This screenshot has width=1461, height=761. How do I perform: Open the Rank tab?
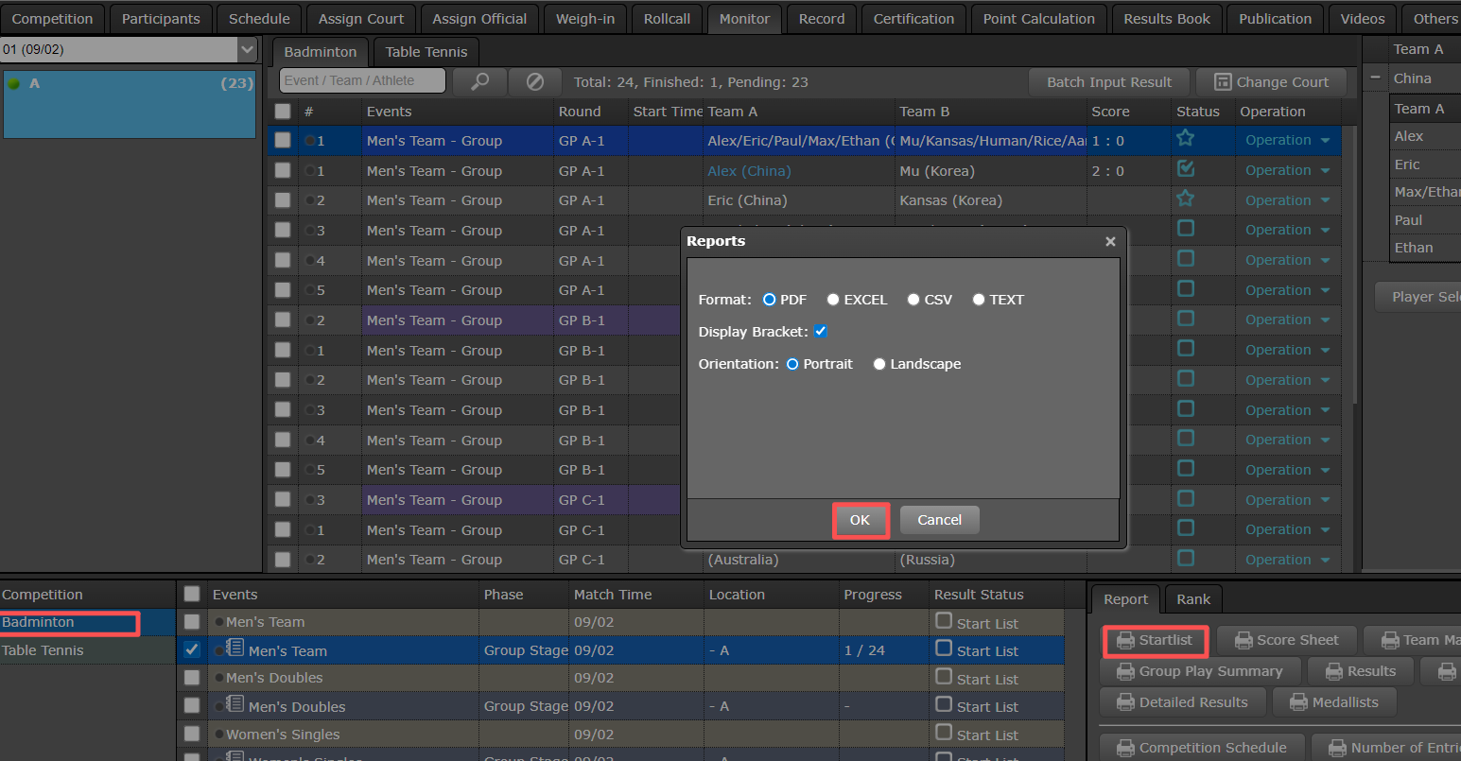pos(1192,599)
